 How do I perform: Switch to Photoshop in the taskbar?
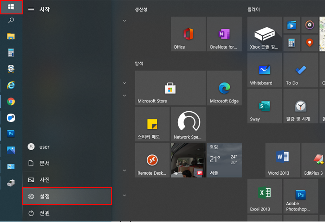pyautogui.click(x=11, y=134)
